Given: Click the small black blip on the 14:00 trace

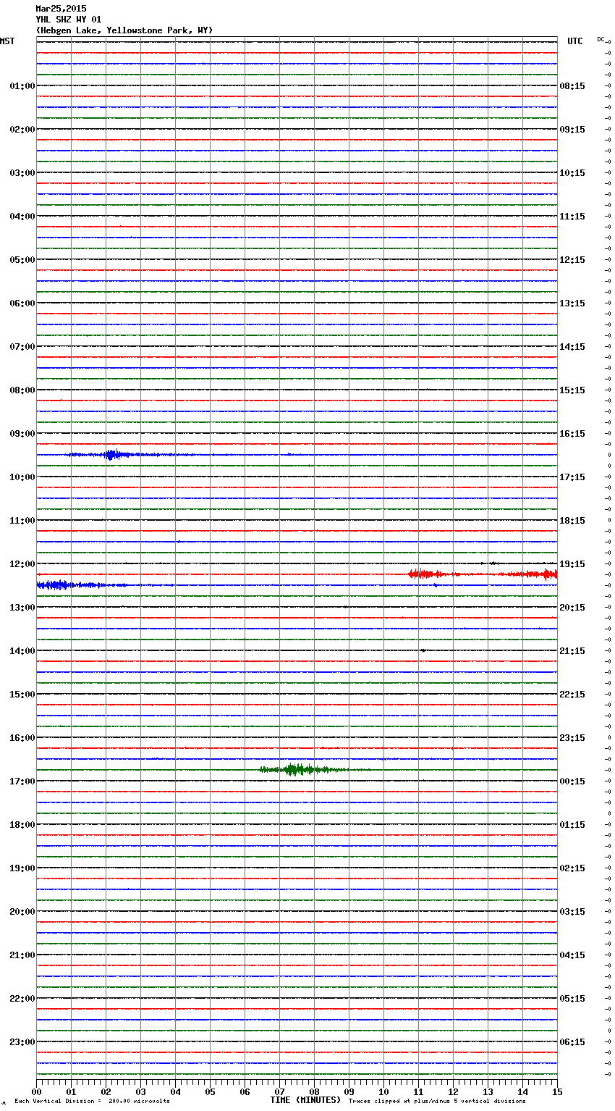Looking at the screenshot, I should 423,650.
